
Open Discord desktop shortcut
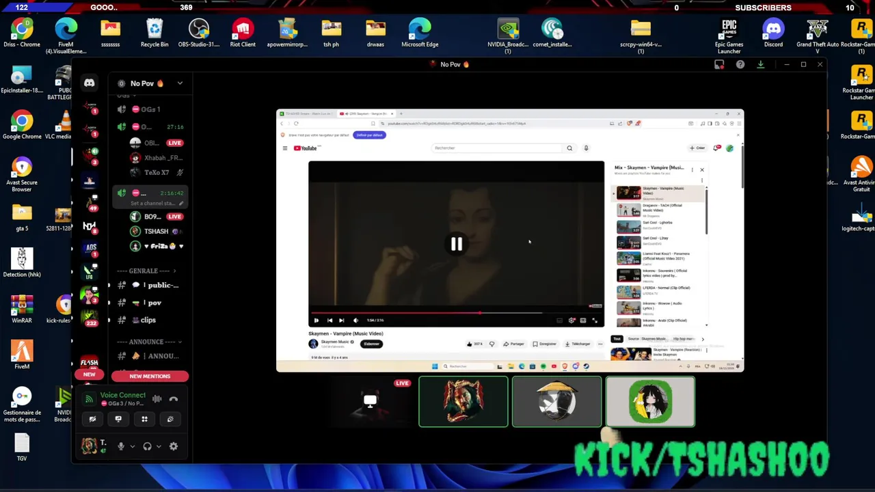point(773,33)
